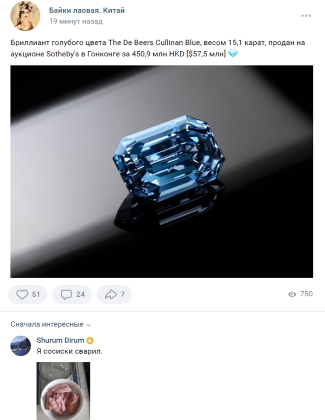Open comments via the speech bubble icon

66,294
